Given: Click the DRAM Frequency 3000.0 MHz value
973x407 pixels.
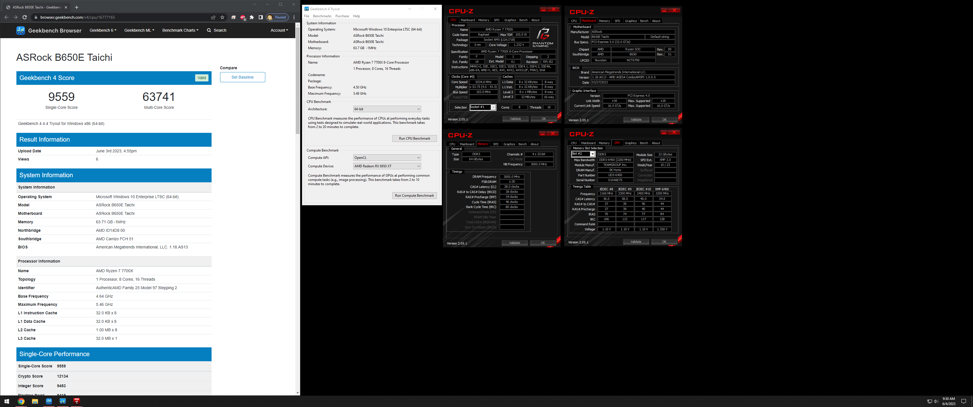Looking at the screenshot, I should (x=512, y=177).
